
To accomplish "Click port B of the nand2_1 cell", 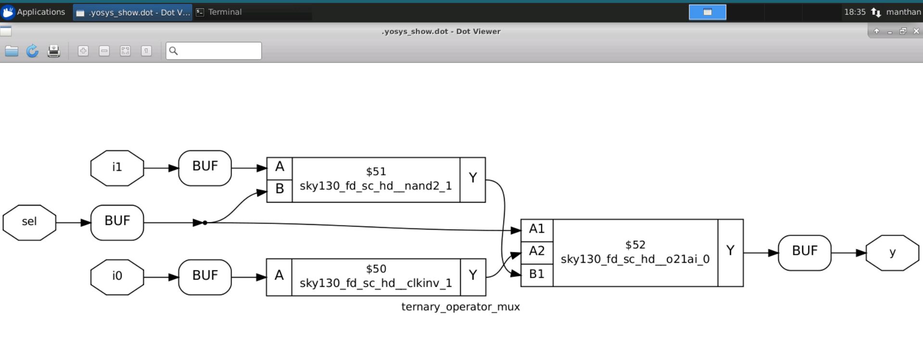I will (x=280, y=191).
